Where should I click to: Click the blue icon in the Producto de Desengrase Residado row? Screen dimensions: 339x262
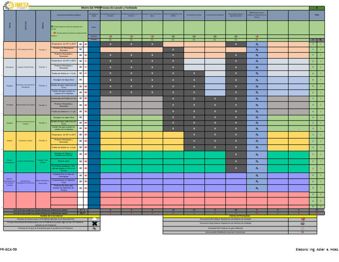pos(80,49)
